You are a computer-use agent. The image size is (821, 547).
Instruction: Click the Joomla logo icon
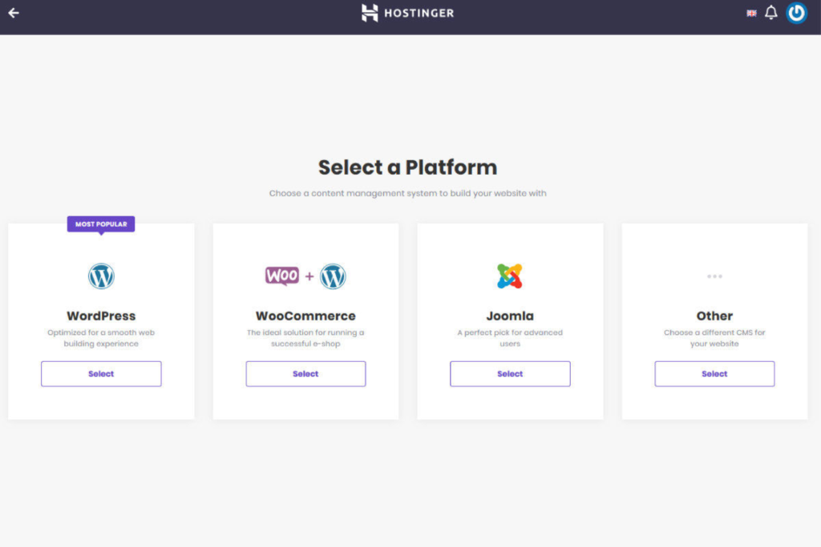(509, 276)
